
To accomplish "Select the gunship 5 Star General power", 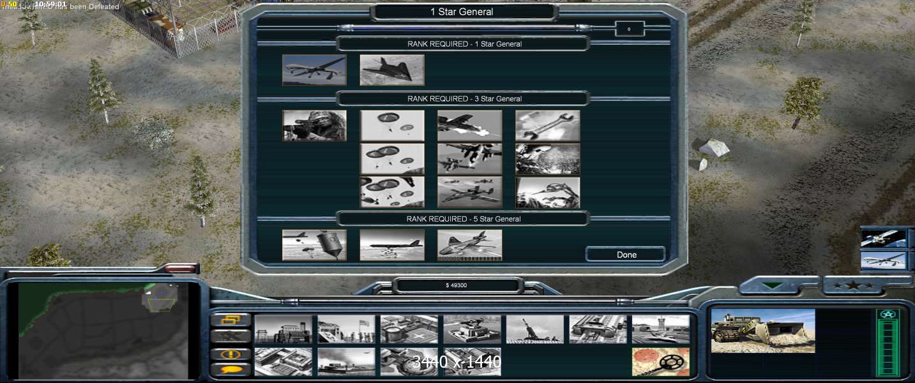I will click(x=470, y=245).
